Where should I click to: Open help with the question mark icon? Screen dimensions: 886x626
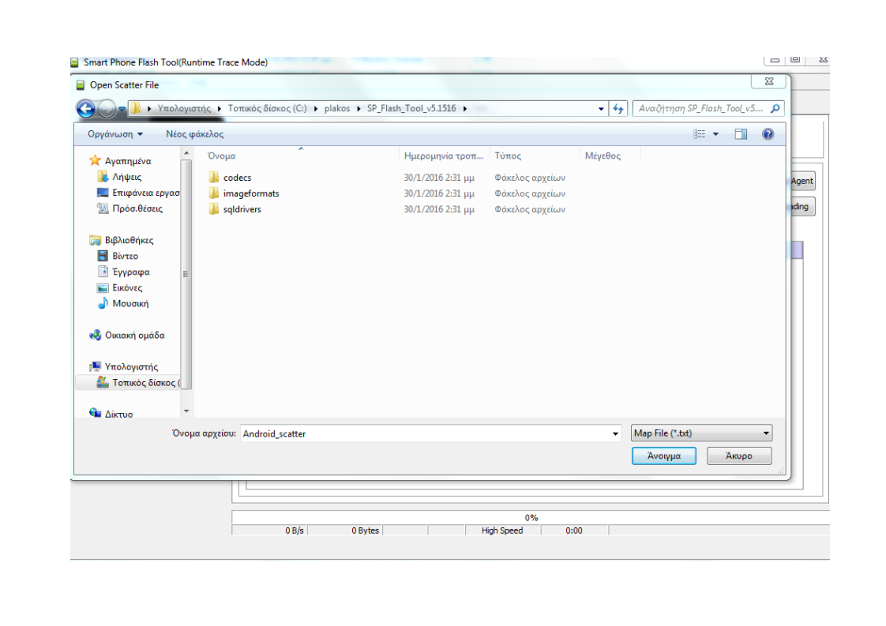768,134
